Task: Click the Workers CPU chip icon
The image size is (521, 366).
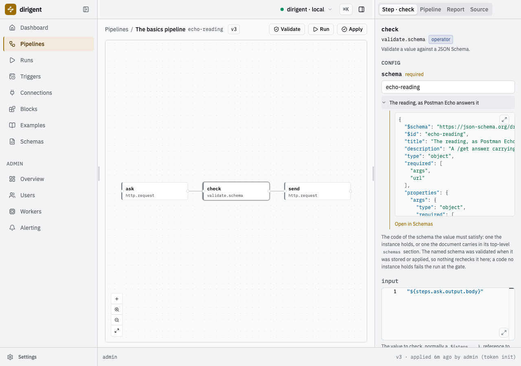Action: pyautogui.click(x=12, y=211)
